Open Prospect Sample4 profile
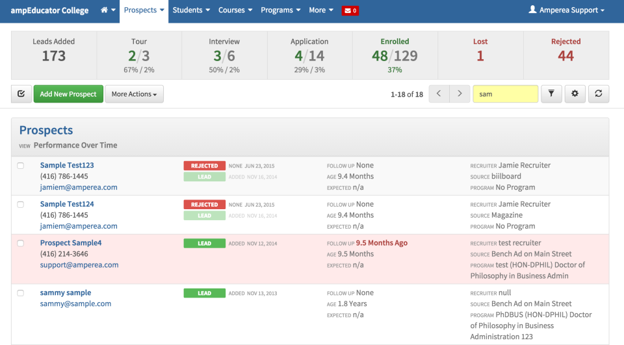The width and height of the screenshot is (624, 345). pos(71,243)
